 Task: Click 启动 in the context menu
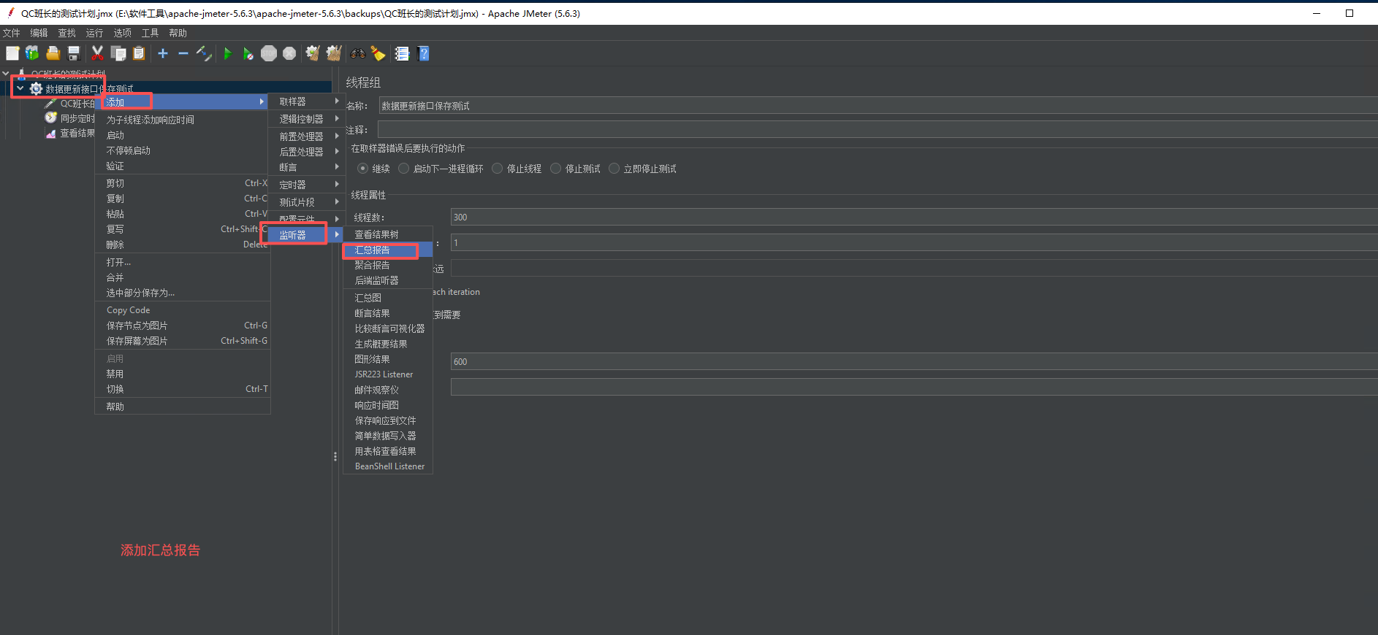click(183, 135)
